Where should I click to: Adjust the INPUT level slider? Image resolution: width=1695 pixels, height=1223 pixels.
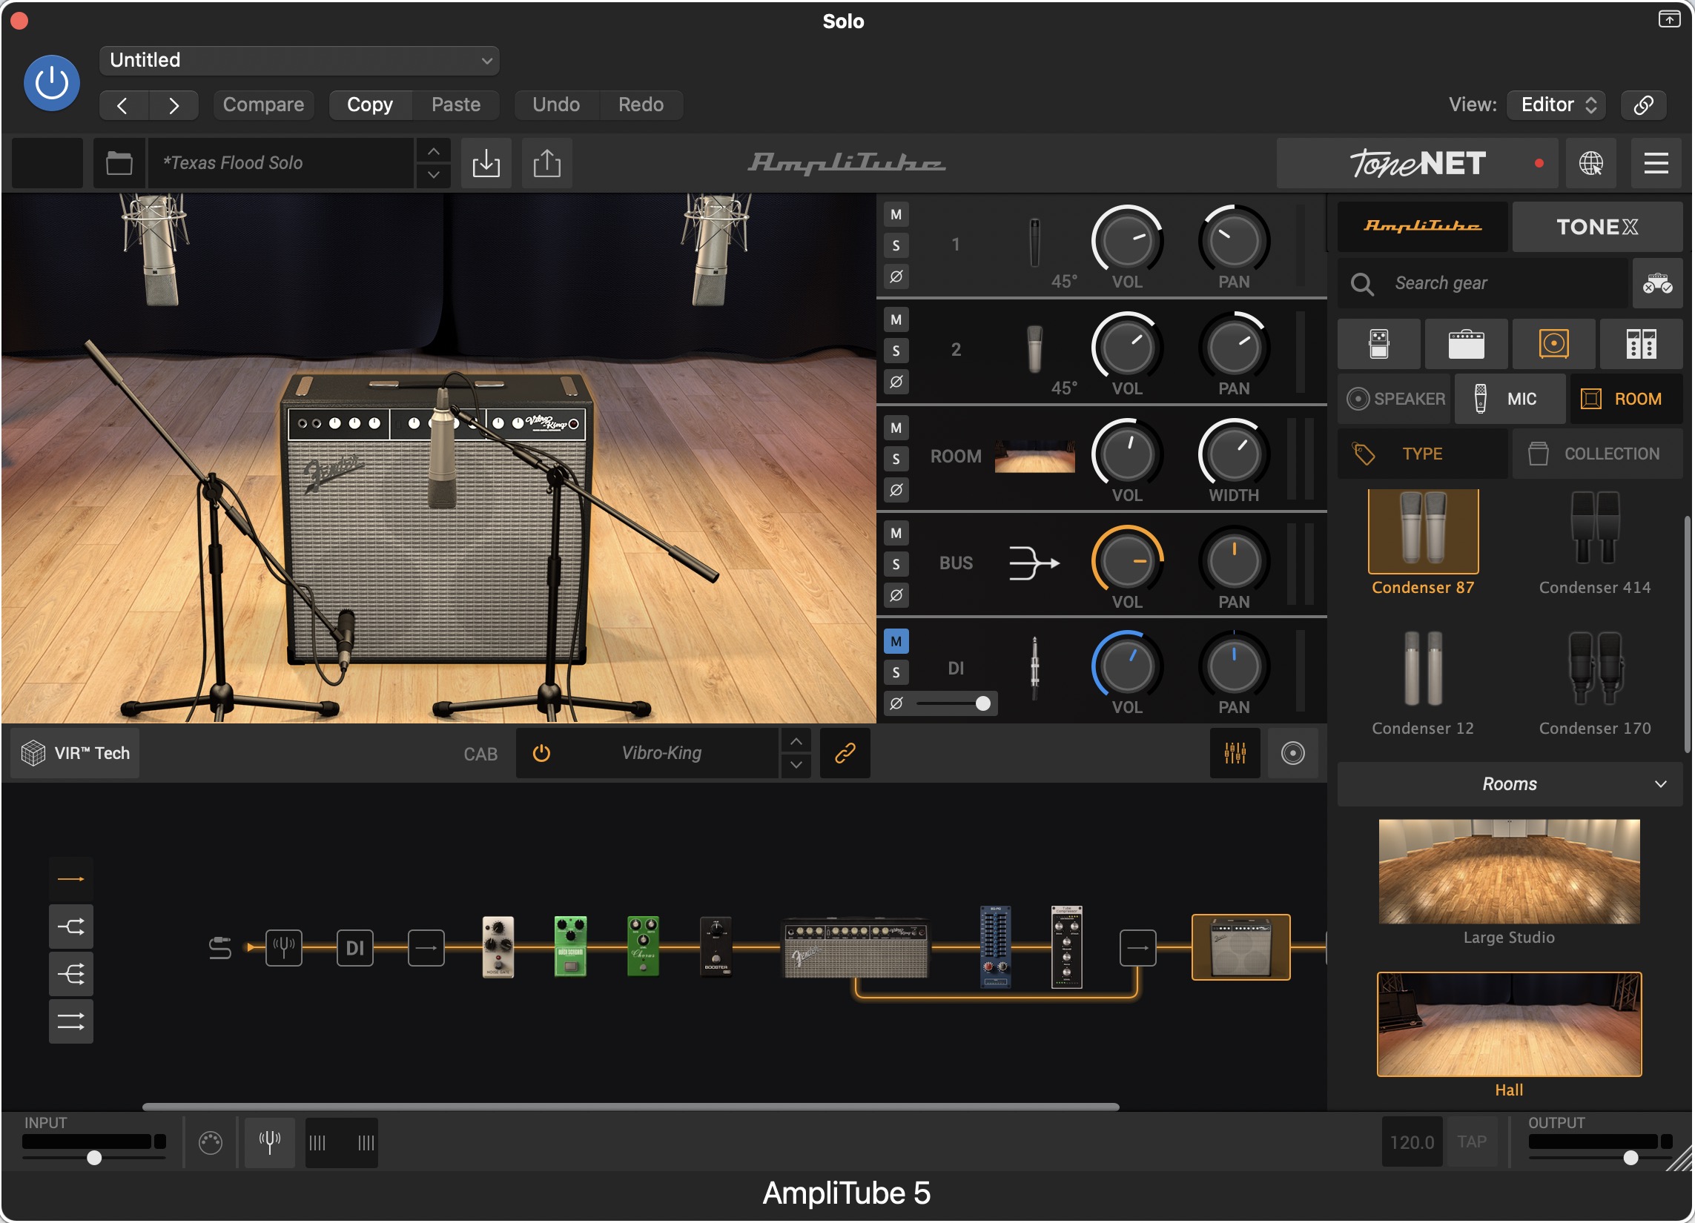(x=93, y=1158)
